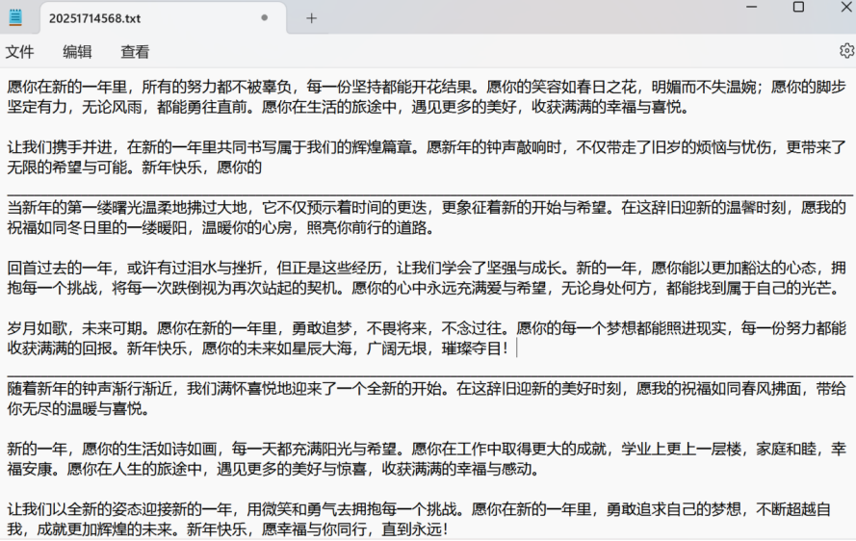Image resolution: width=856 pixels, height=541 pixels.
Task: Click text line starting 岁月如歌，未来可期
Action: coord(427,328)
